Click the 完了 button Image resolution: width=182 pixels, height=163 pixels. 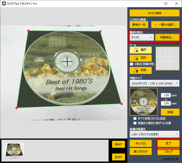click(x=168, y=144)
